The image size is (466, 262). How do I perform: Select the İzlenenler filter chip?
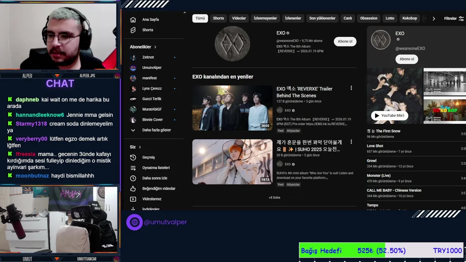293,18
